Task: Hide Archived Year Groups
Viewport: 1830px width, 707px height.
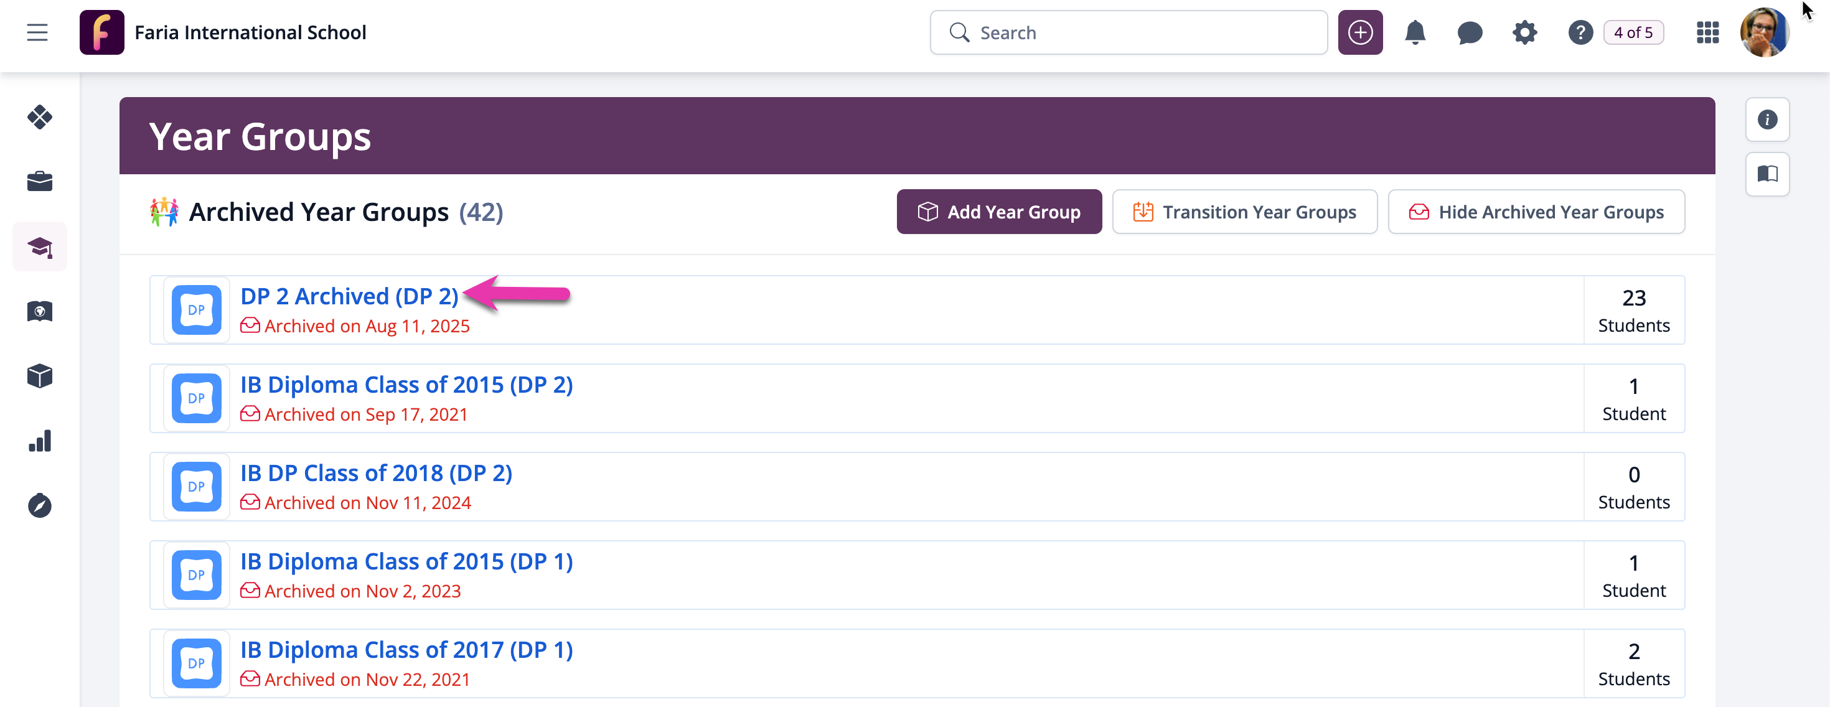Action: (x=1536, y=212)
